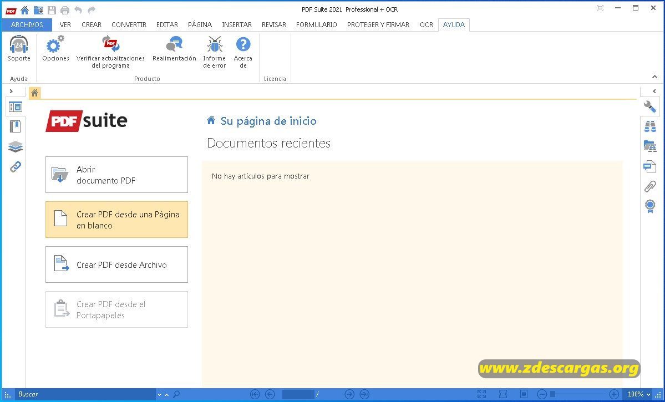The width and height of the screenshot is (665, 402).
Task: Open the Opciones gear settings
Action: pyautogui.click(x=55, y=49)
